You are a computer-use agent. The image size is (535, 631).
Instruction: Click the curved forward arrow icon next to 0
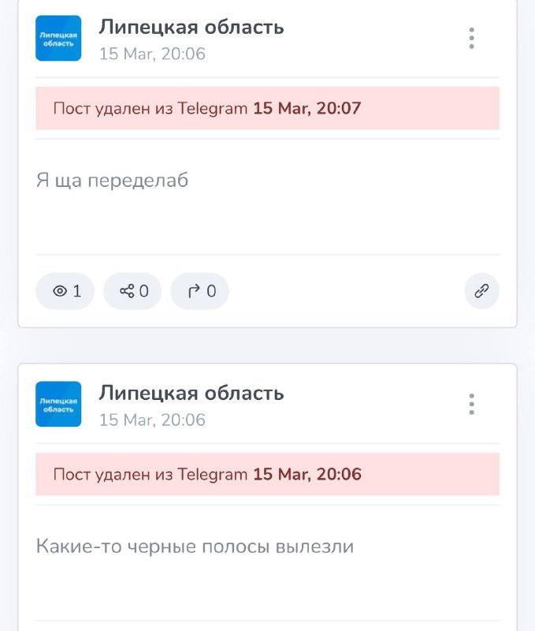[x=194, y=291]
